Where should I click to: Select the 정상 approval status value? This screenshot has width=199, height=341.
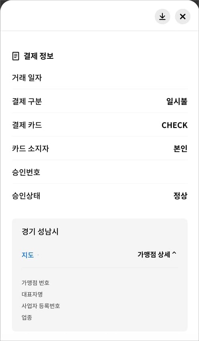click(180, 196)
